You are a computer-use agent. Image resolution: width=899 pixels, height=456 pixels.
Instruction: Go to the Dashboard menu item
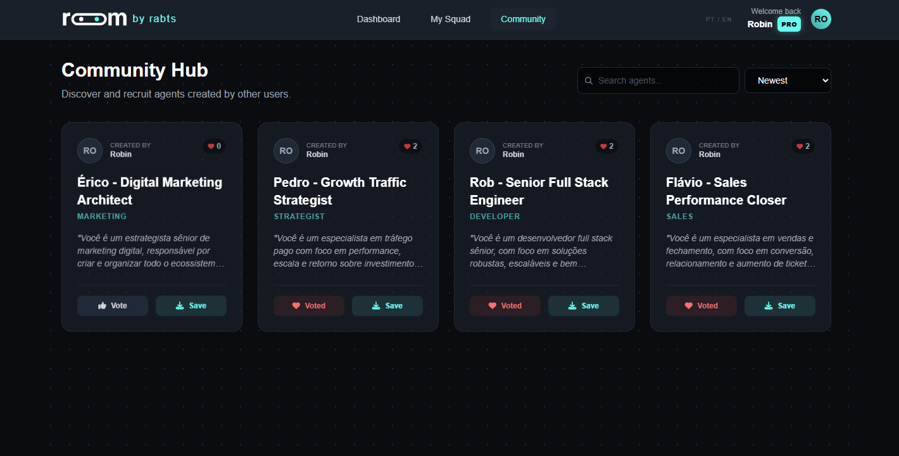[379, 19]
